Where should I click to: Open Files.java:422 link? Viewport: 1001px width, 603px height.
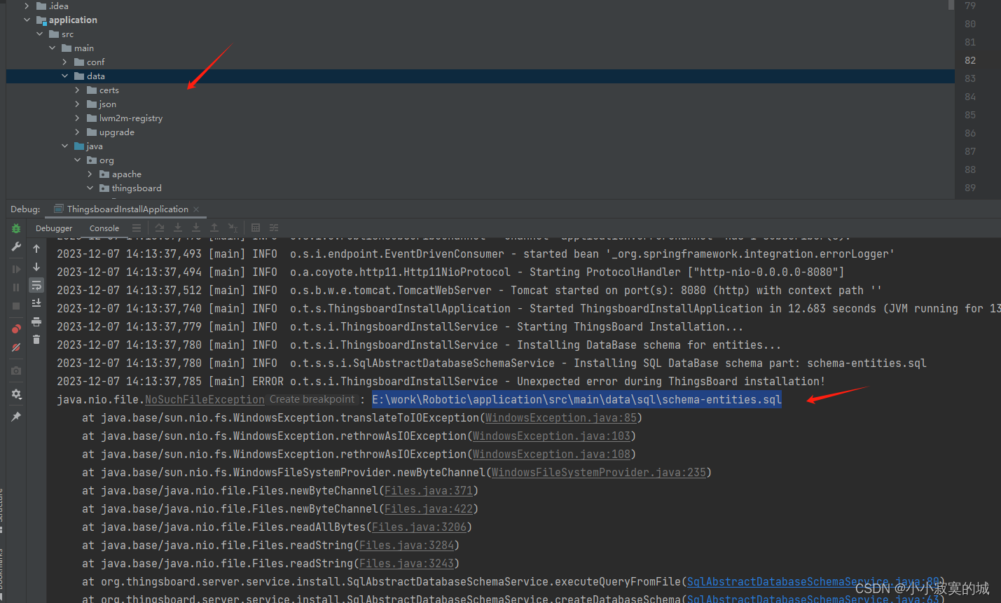click(x=429, y=508)
